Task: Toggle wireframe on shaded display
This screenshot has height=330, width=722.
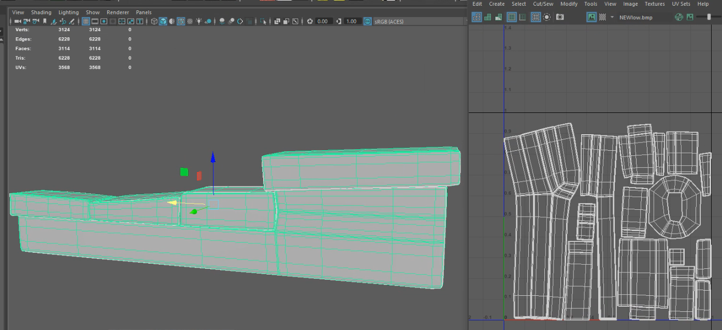Action: pyautogui.click(x=181, y=21)
